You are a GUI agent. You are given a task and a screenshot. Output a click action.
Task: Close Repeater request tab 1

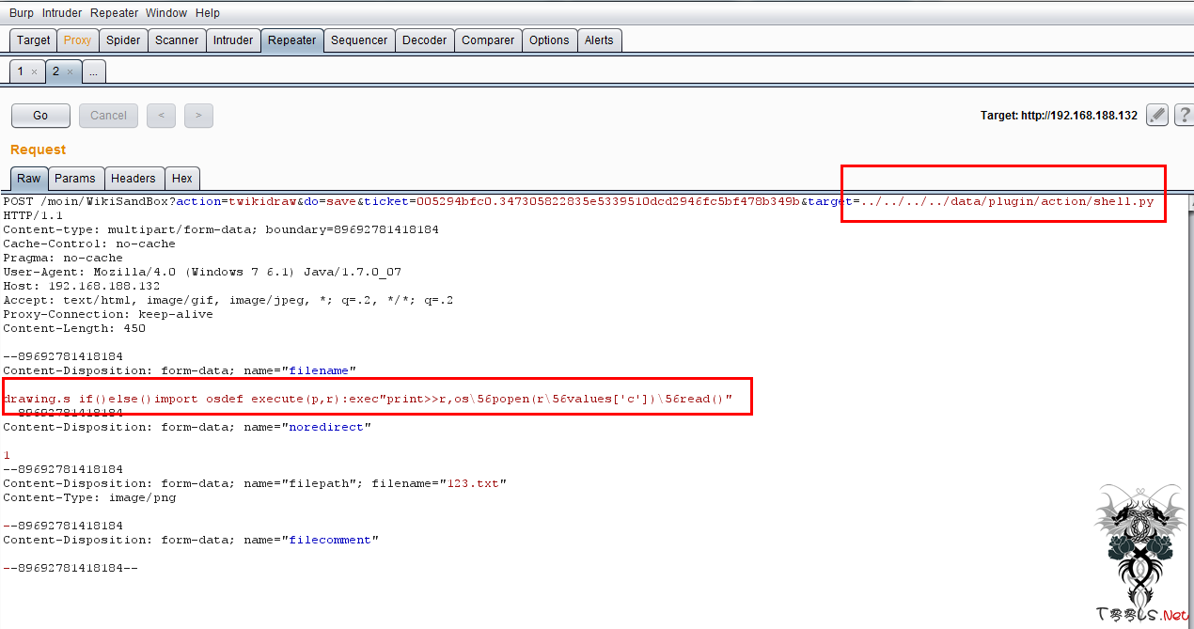click(x=35, y=72)
